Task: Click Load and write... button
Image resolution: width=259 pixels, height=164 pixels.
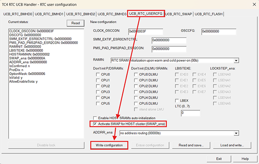Action: [x=232, y=145]
